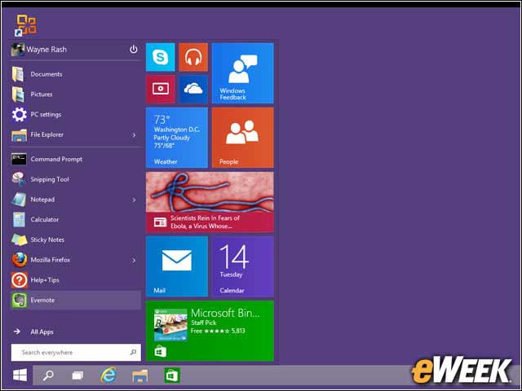This screenshot has width=522, height=391.
Task: Launch Command Prompt
Action: click(x=76, y=160)
